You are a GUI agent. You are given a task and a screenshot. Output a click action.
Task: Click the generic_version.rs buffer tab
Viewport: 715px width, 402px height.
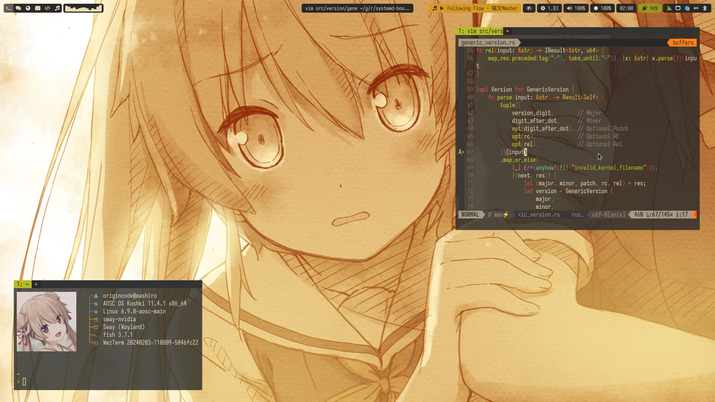488,43
